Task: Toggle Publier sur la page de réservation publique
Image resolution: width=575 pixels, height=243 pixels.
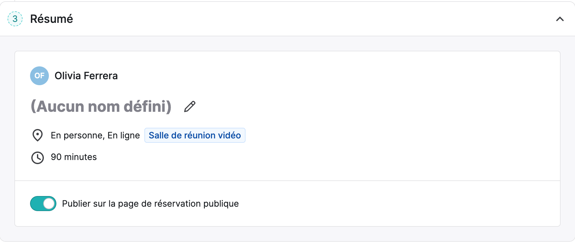Action: click(43, 204)
